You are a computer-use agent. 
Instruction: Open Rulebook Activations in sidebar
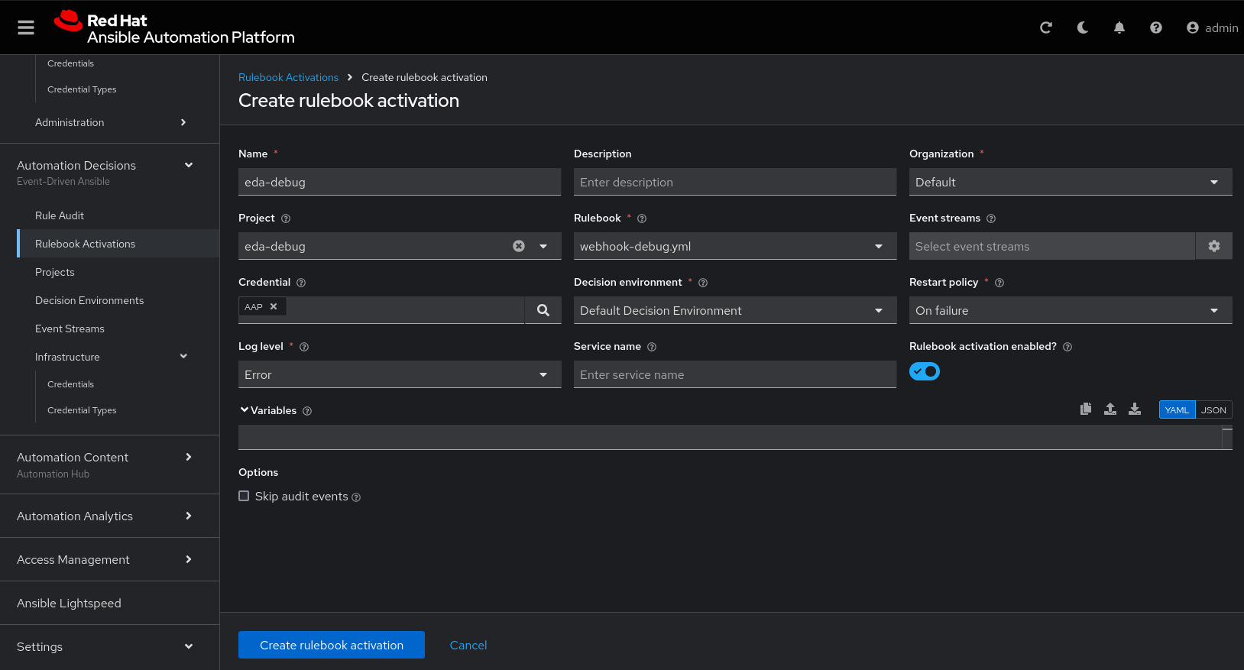coord(118,244)
